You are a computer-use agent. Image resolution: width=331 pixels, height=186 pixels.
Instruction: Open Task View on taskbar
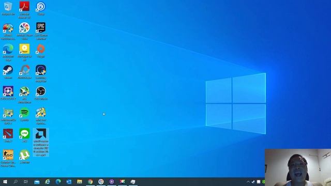pos(26,181)
